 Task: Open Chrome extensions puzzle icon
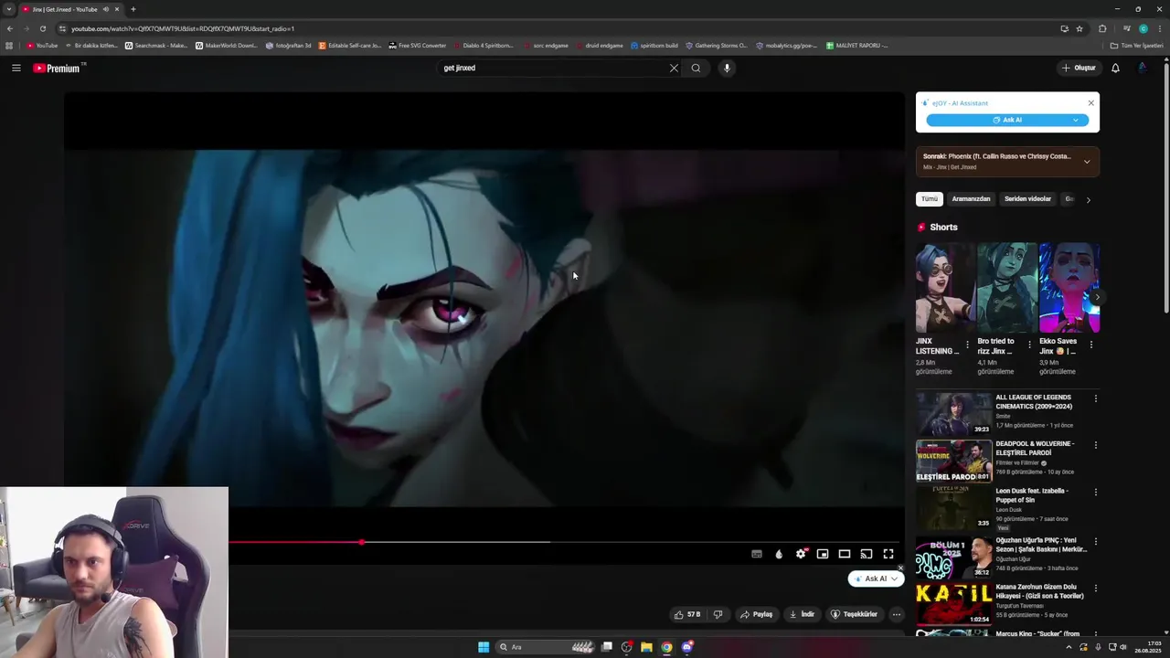1102,28
